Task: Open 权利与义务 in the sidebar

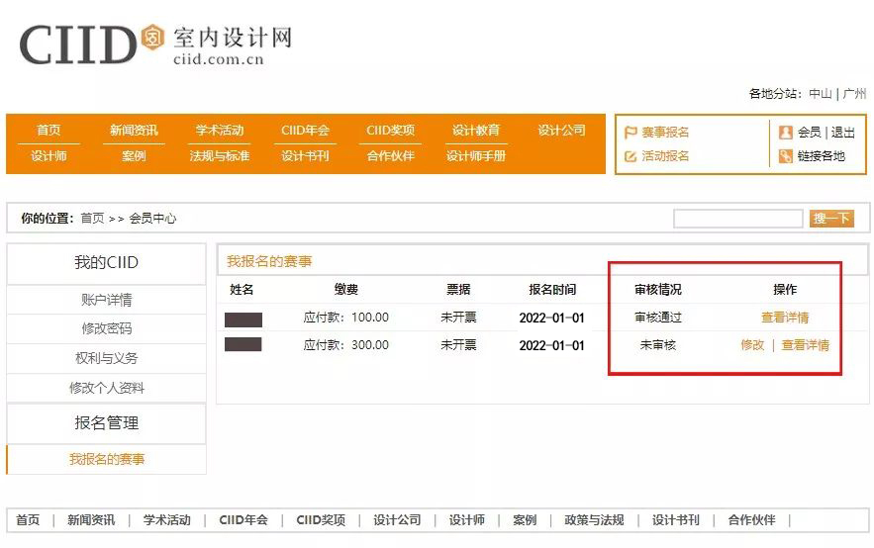Action: [x=107, y=358]
